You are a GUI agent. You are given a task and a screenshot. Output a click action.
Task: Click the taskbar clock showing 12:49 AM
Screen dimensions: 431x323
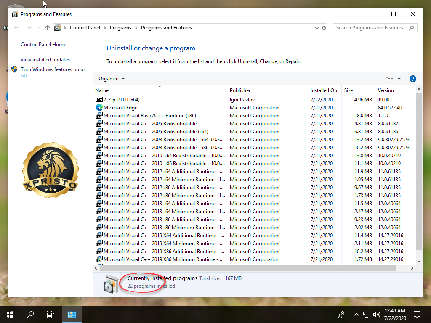click(x=395, y=315)
